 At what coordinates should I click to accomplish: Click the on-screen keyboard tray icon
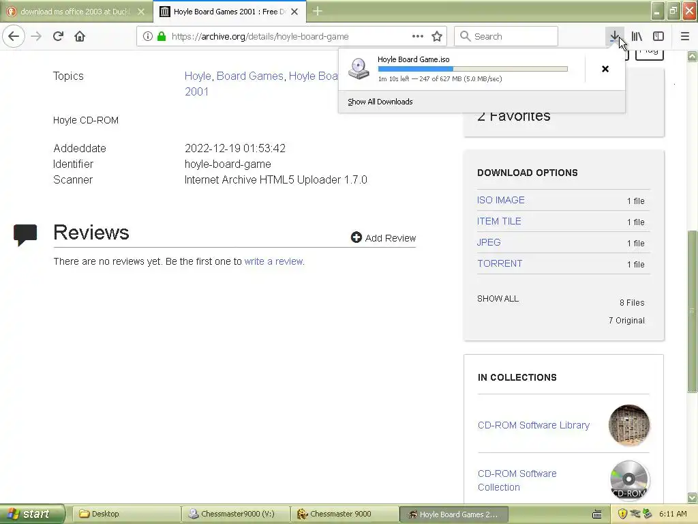tap(597, 514)
